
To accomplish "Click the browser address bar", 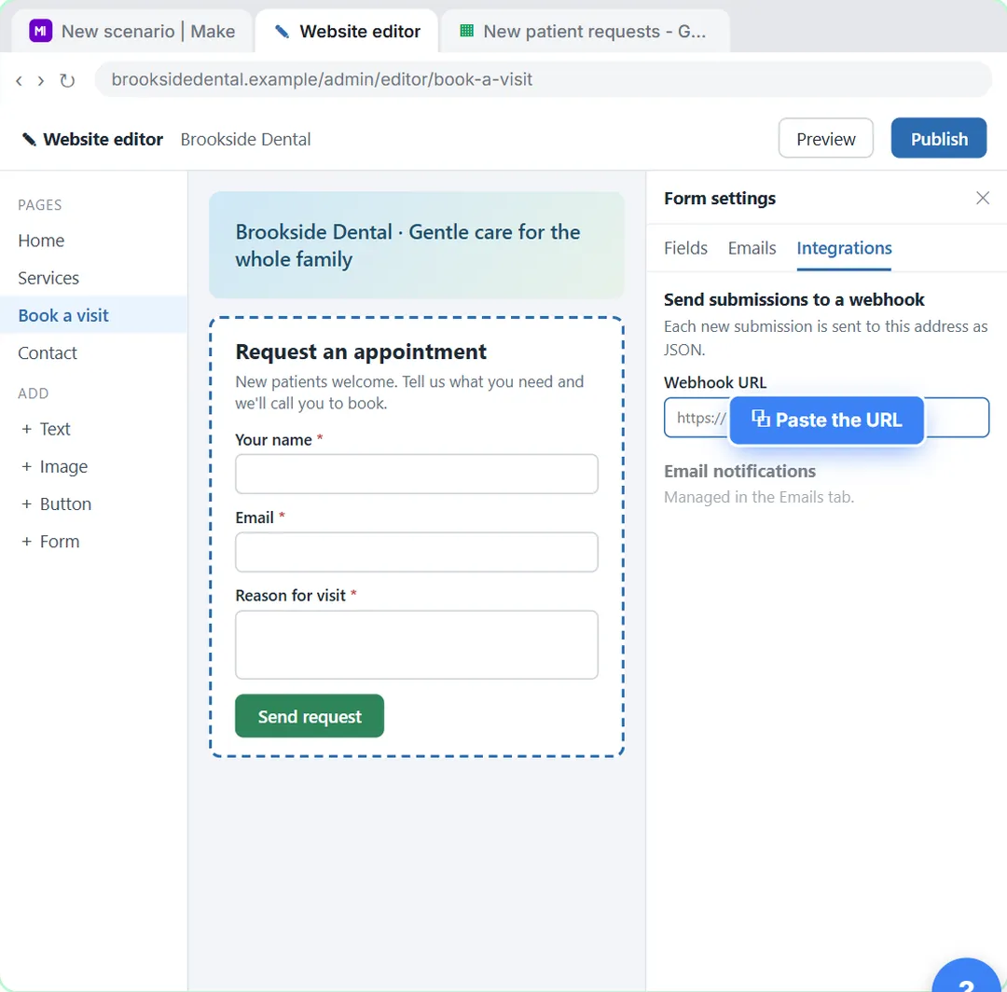I will (543, 79).
